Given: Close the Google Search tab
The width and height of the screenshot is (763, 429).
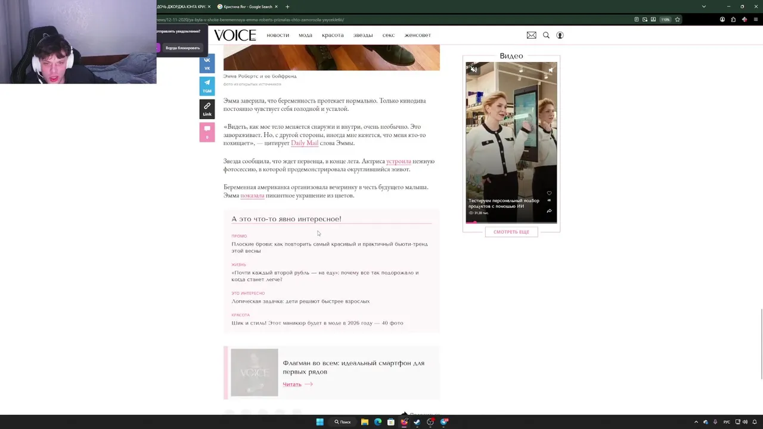Looking at the screenshot, I should tap(277, 7).
